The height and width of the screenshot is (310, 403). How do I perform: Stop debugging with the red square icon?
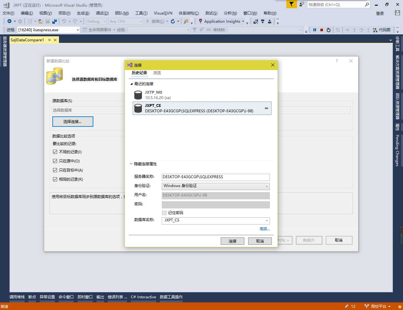(322, 30)
